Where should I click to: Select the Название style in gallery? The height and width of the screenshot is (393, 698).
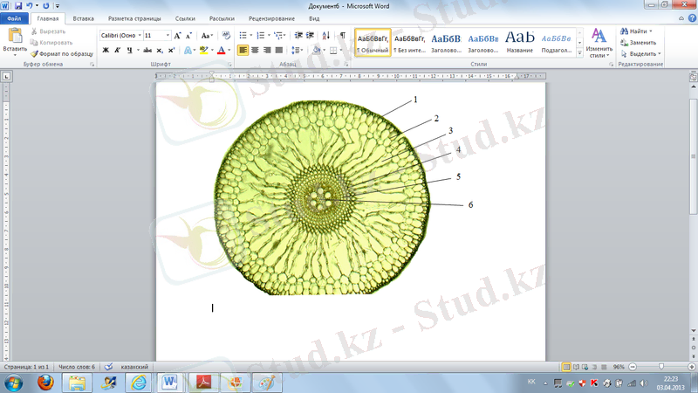[x=520, y=41]
